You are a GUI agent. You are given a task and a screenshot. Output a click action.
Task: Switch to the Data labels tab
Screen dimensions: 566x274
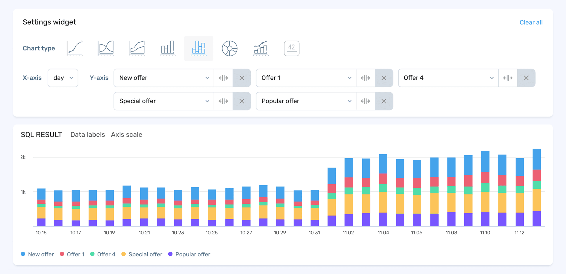88,134
